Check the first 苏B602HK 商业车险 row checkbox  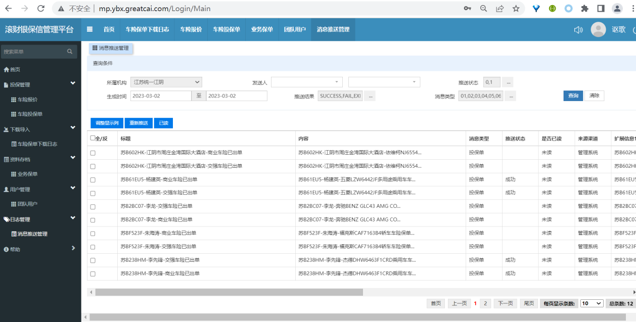[x=93, y=153]
